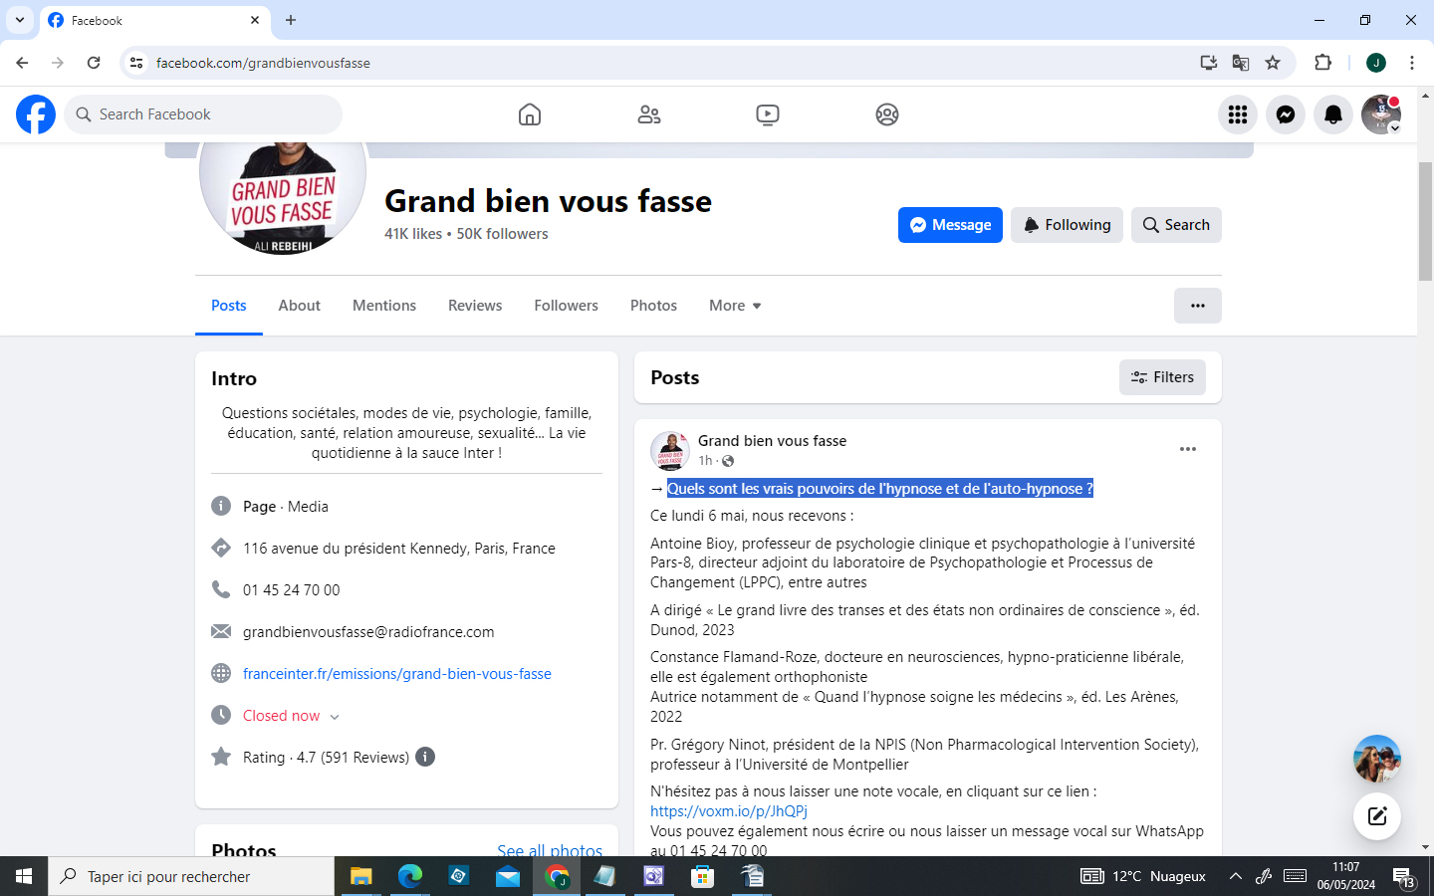The image size is (1434, 896).
Task: Bookmark this page with star icon
Action: (x=1273, y=63)
